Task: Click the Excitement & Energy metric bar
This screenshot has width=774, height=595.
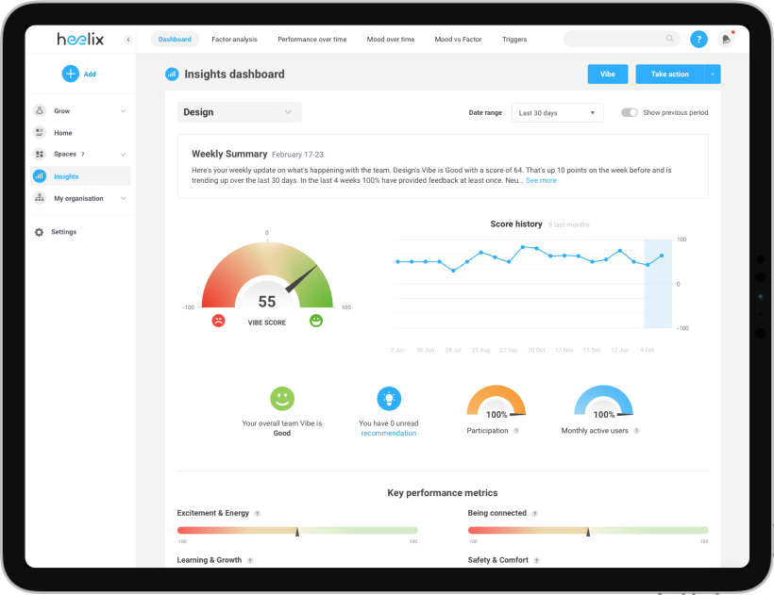Action: 297,531
